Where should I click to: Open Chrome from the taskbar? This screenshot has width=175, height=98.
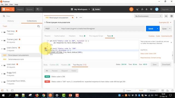pyautogui.click(x=43, y=95)
